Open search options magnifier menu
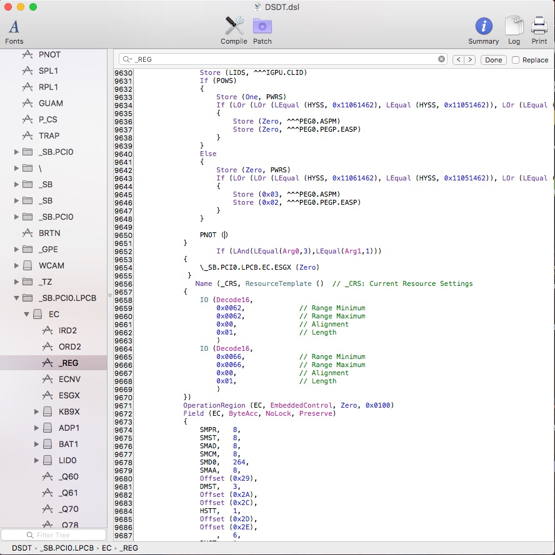 127,59
